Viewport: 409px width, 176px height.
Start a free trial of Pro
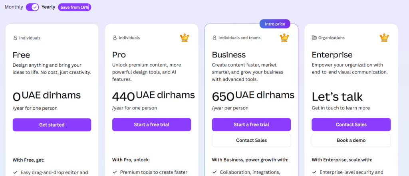(x=151, y=125)
